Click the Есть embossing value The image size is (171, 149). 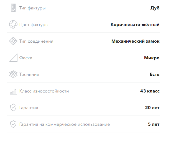[x=155, y=74]
